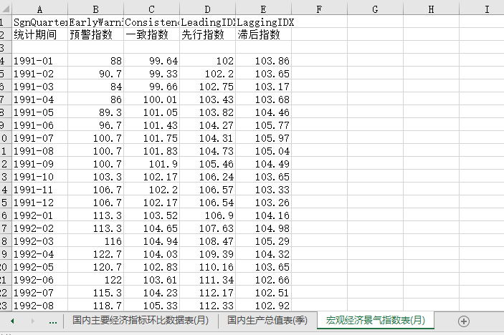Click lagging index value 102.51
This screenshot has height=335, width=504.
[263, 292]
